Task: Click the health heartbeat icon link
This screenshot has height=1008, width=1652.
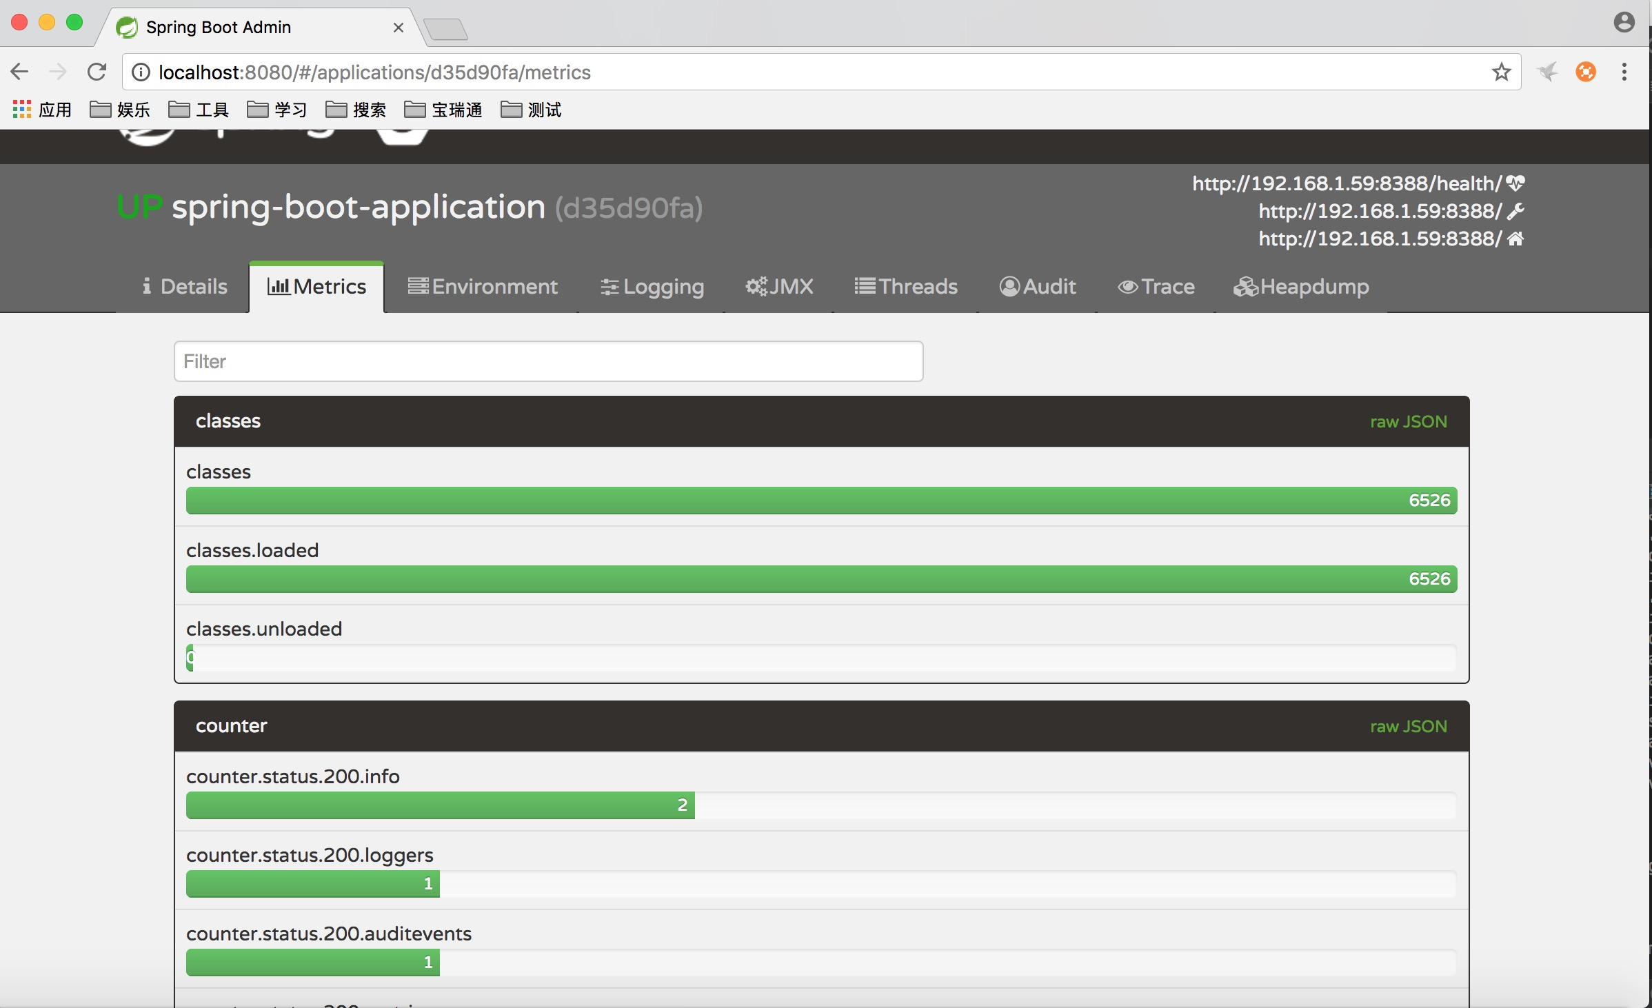Action: (1515, 183)
